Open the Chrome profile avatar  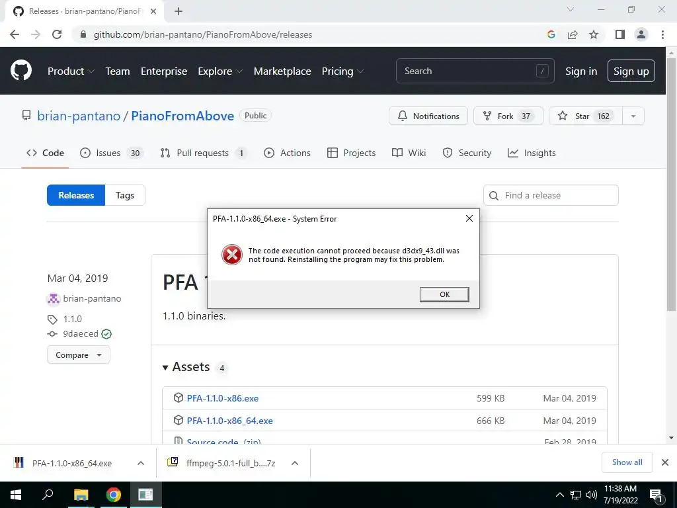[641, 34]
